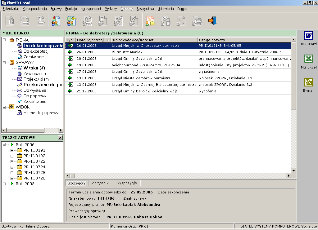Screen dimensions: 318x230
Task: Open the Ustawienia menu
Action: click(166, 9)
